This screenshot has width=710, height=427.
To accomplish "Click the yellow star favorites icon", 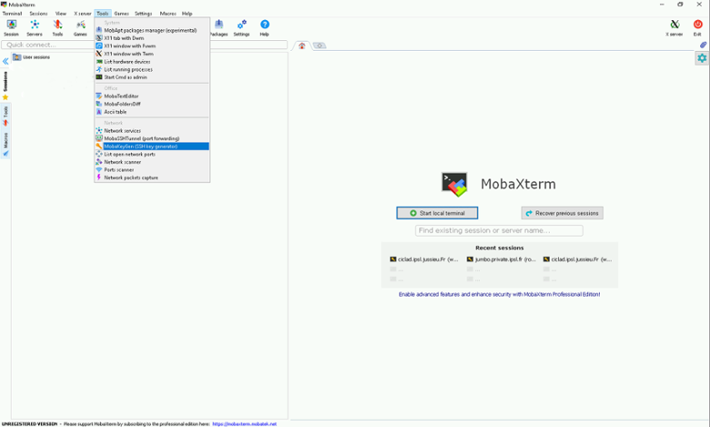I will (6, 97).
